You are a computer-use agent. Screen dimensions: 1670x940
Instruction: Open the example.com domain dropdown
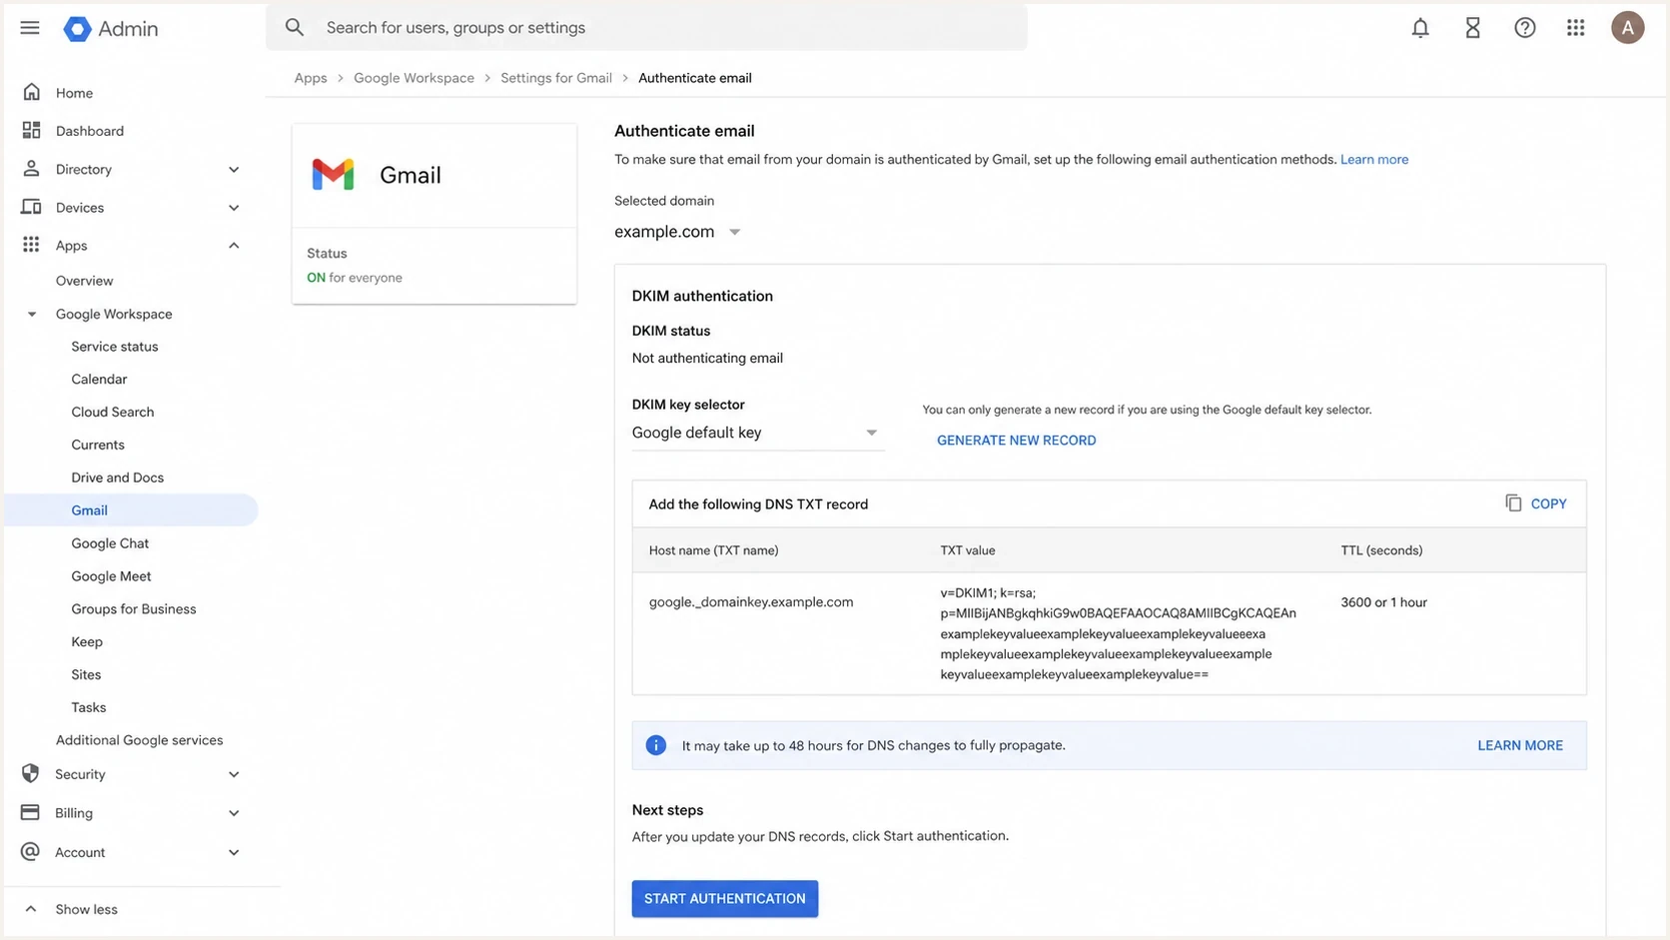[678, 232]
